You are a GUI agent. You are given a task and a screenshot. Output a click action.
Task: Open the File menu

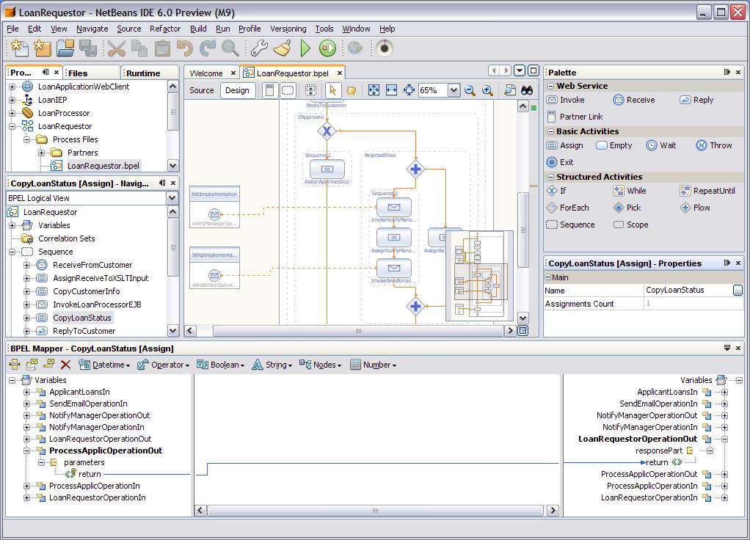(12, 29)
